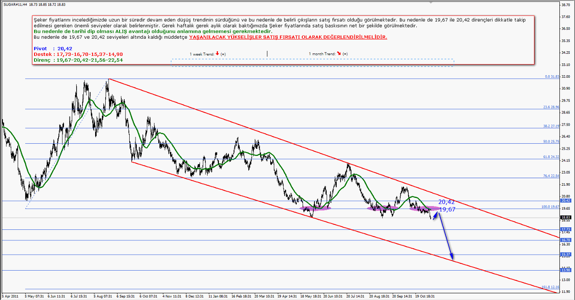Select the blue 19,67 text label on chart
Screen dimensions: 575x300
click(x=447, y=209)
